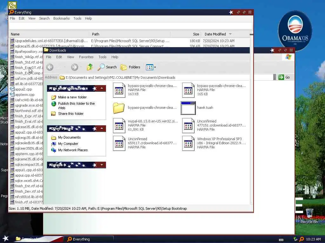325x243 pixels.
Task: Sort by Name column in Everything
Action: coord(49,34)
